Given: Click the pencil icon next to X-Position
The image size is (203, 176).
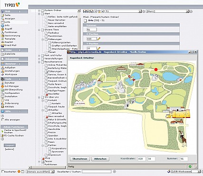Looking at the screenshot, I should (99, 39).
